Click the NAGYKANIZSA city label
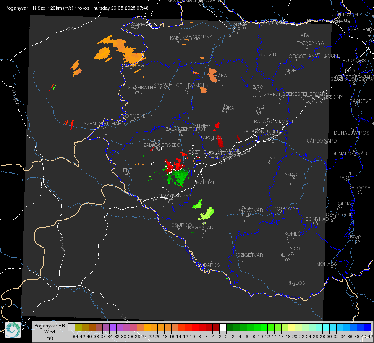 pyautogui.click(x=175, y=196)
